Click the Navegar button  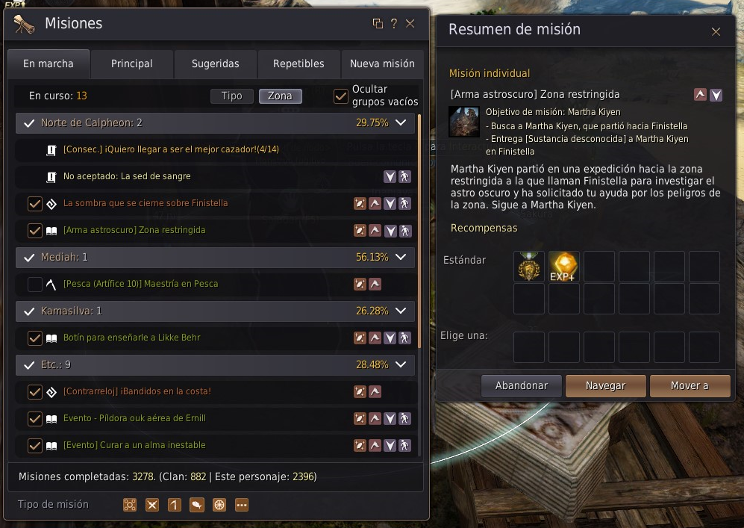tap(605, 385)
